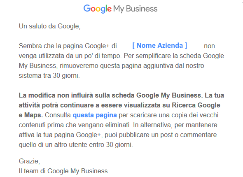
Task: Click the closing word 'Grazie,'
Action: (x=29, y=161)
